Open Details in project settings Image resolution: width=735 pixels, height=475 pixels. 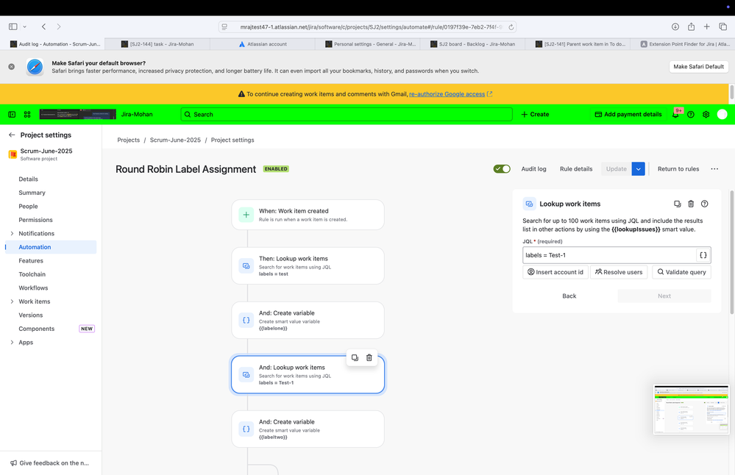point(28,179)
